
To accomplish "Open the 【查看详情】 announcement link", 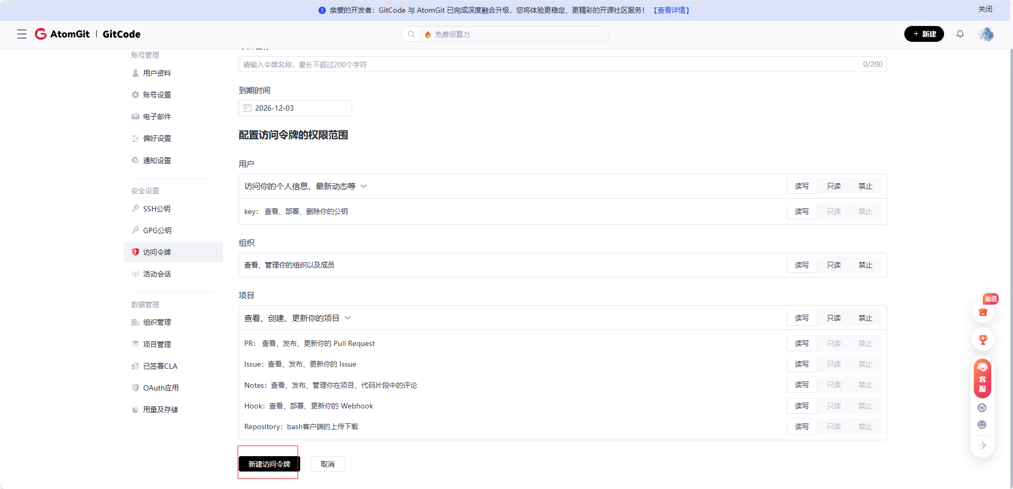I will [x=670, y=10].
